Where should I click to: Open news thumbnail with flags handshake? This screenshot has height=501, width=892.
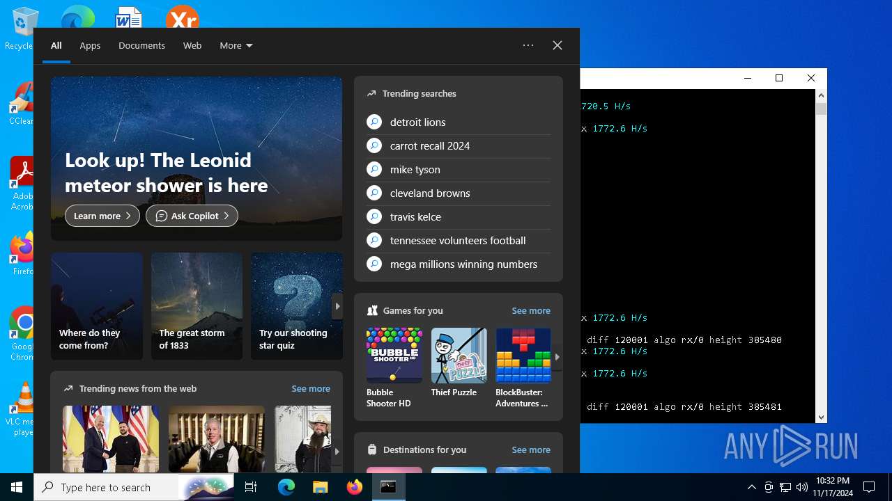pos(111,439)
